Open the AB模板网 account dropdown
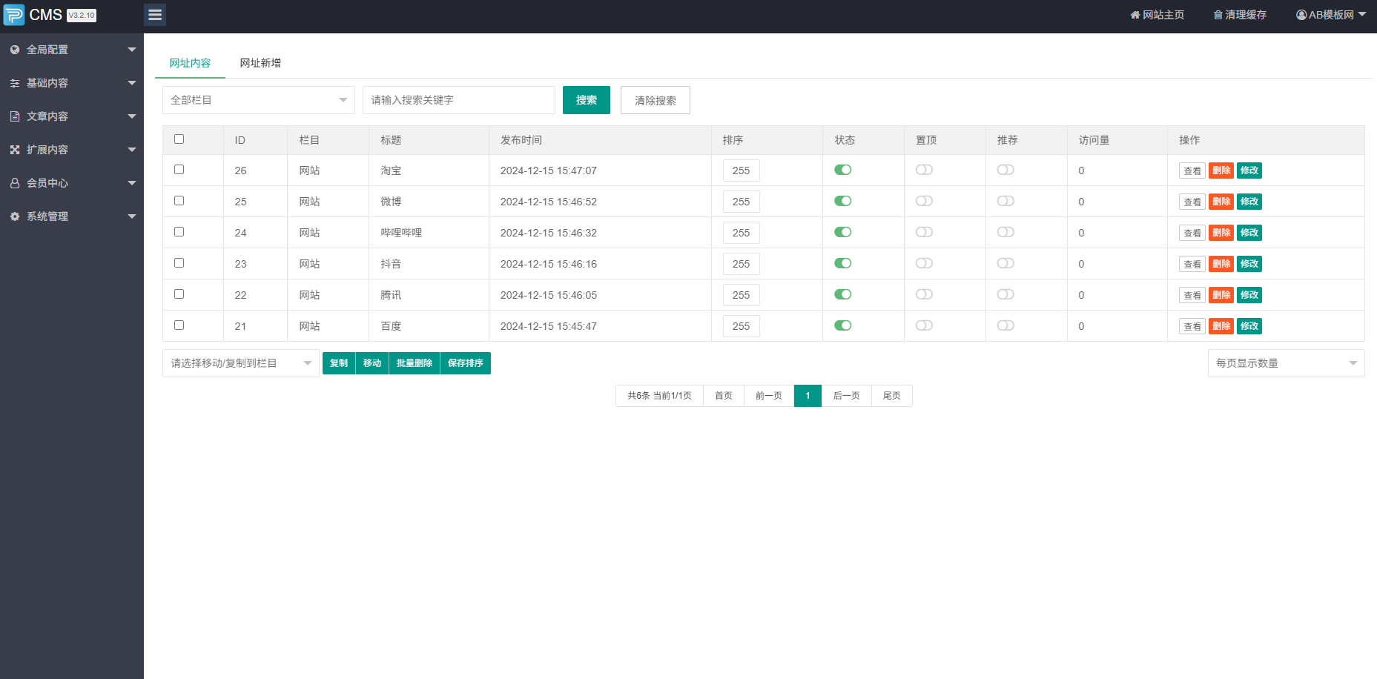The image size is (1377, 679). [x=1331, y=15]
